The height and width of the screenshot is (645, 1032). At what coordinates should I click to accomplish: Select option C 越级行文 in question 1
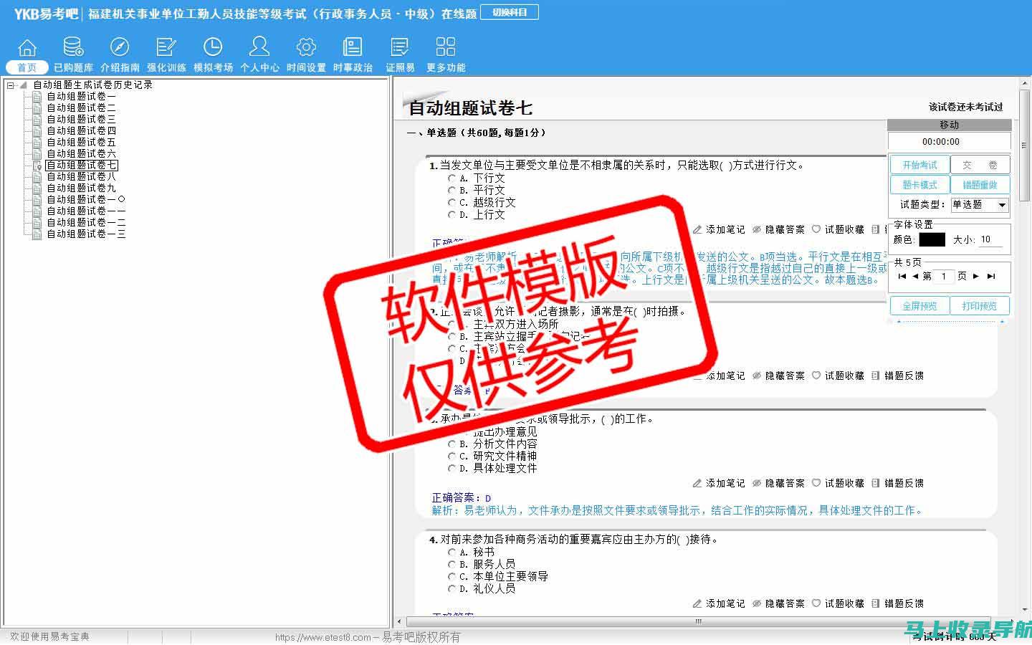click(451, 202)
